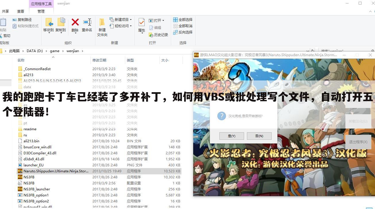Click Paste Shortcut (粘贴快捷方式)

point(25,26)
